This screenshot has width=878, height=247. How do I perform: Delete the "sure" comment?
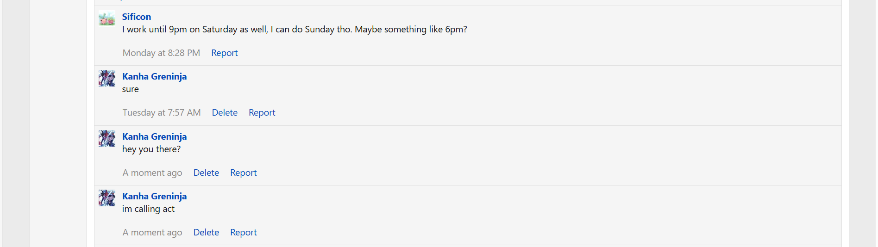pos(225,112)
